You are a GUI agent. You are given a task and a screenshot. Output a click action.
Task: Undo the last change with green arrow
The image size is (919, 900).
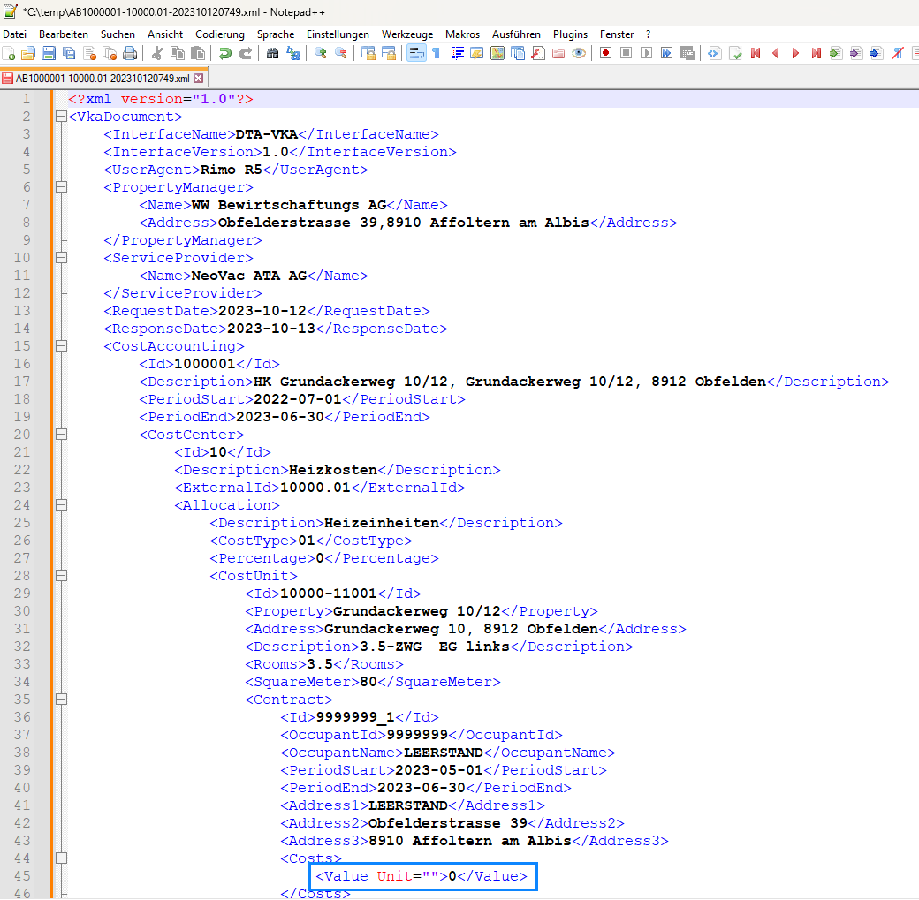tap(224, 54)
